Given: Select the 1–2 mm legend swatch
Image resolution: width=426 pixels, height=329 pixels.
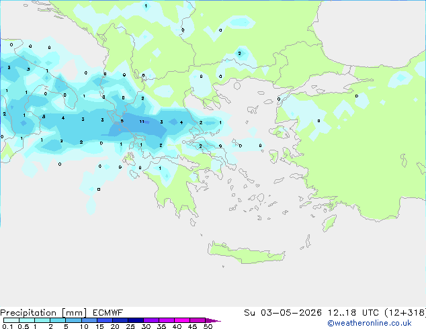Looking at the screenshot, I should (42, 320).
